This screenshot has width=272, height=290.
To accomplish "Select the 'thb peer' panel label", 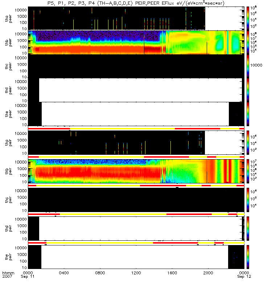I will [8, 42].
